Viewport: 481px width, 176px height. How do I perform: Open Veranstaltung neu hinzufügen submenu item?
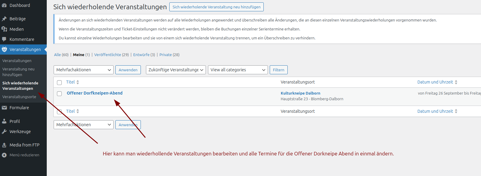pos(19,72)
